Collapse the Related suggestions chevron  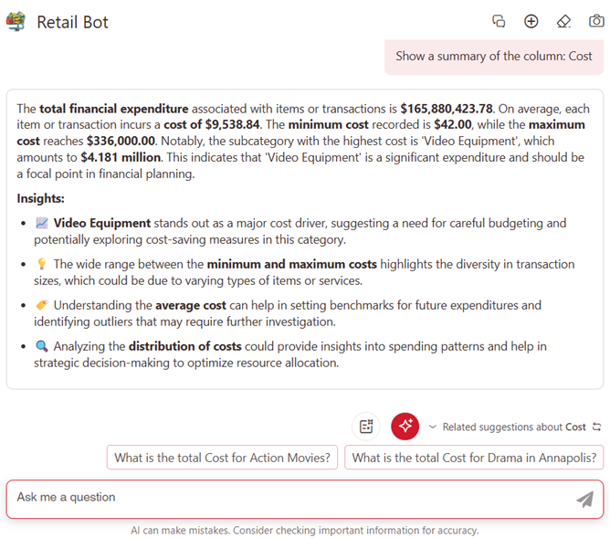tap(433, 427)
